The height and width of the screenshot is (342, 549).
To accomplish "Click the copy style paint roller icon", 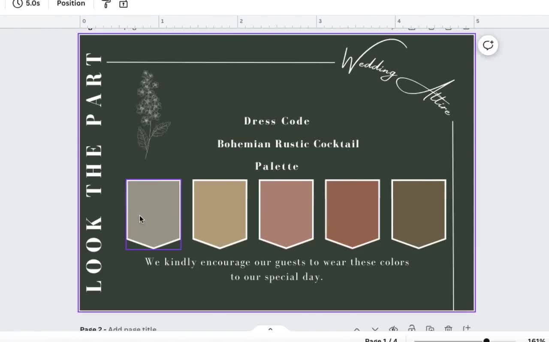I will 106,4.
